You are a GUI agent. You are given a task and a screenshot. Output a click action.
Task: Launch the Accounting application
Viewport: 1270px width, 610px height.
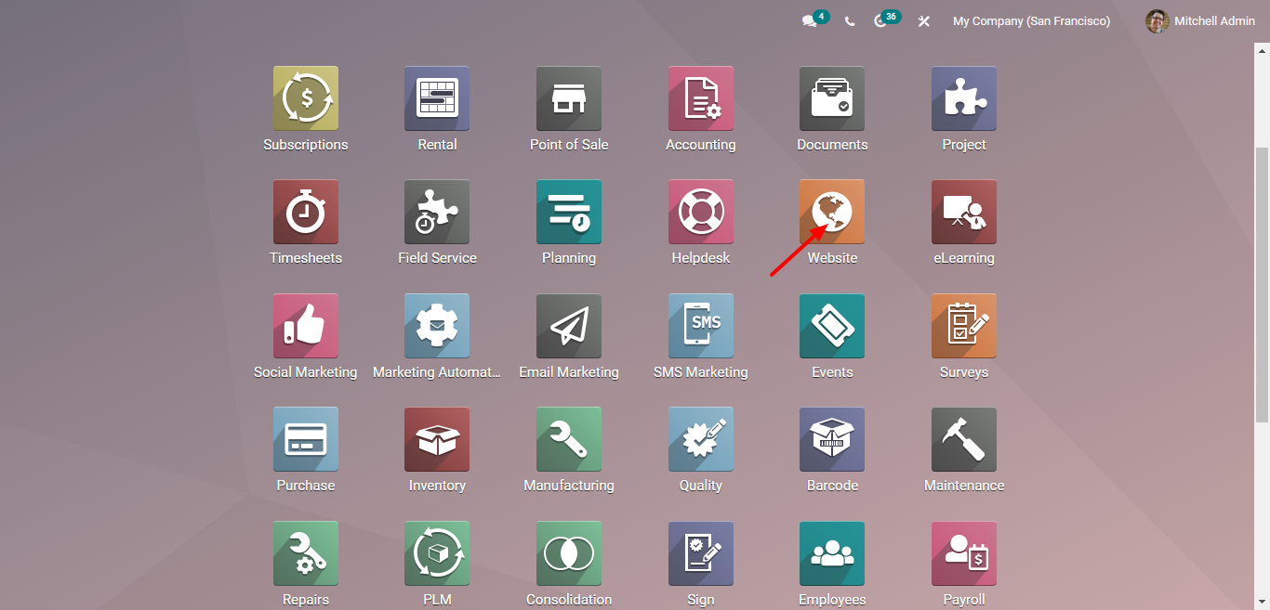[700, 98]
